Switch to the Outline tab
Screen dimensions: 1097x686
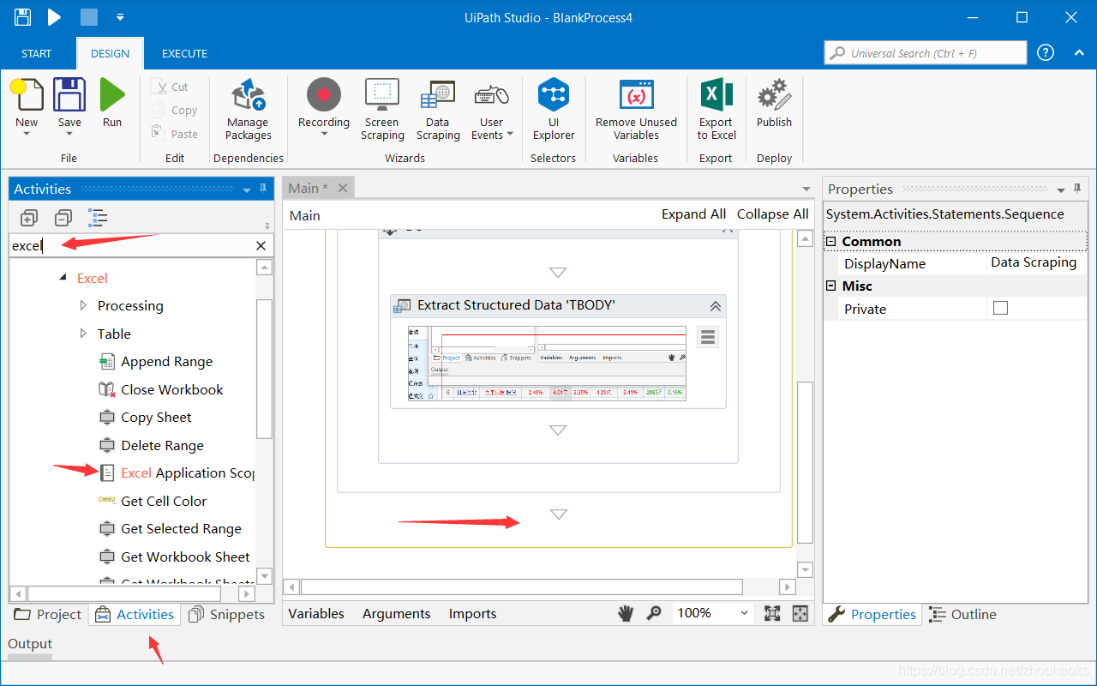tap(964, 614)
